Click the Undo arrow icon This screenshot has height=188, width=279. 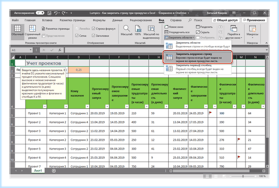[56, 13]
